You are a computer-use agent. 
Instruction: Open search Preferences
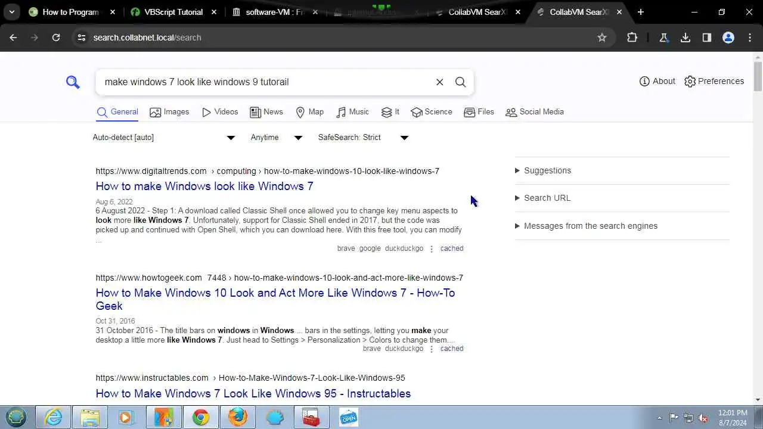pyautogui.click(x=714, y=81)
